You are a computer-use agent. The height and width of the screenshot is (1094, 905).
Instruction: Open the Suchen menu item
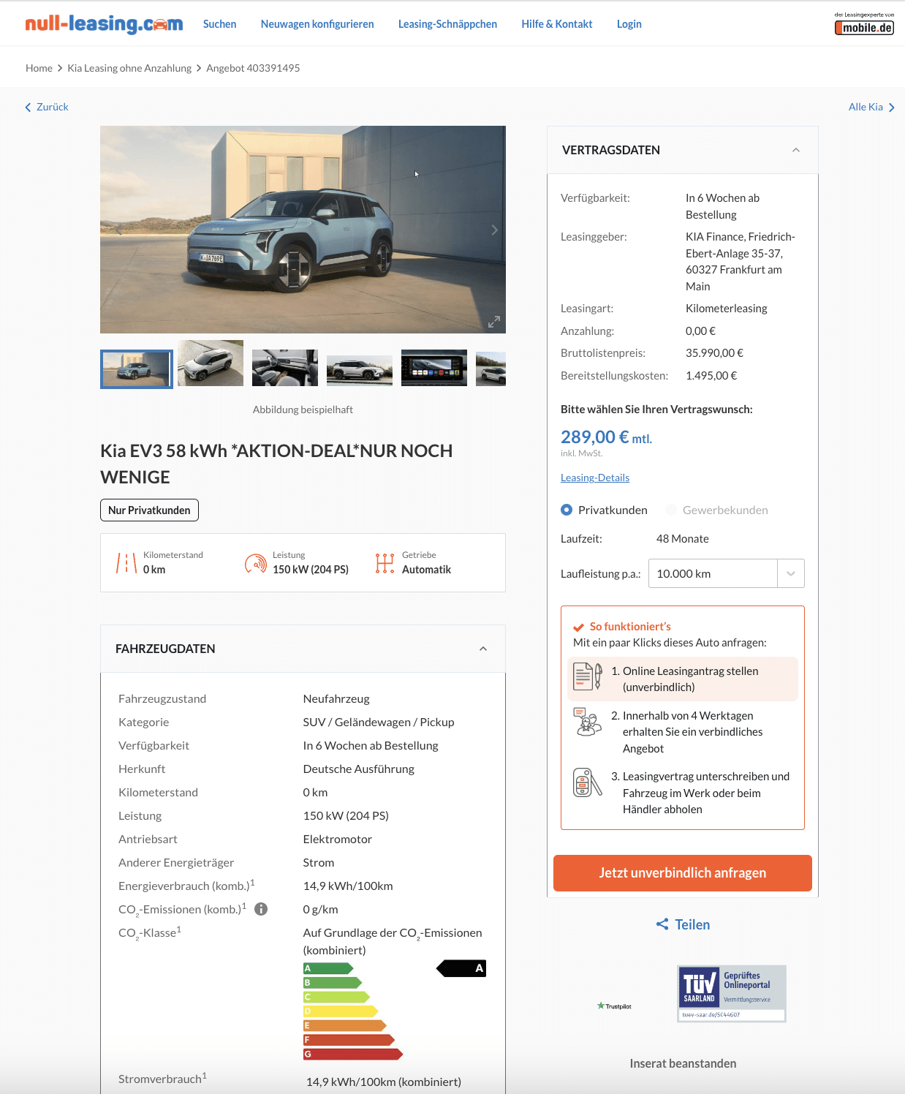[219, 24]
